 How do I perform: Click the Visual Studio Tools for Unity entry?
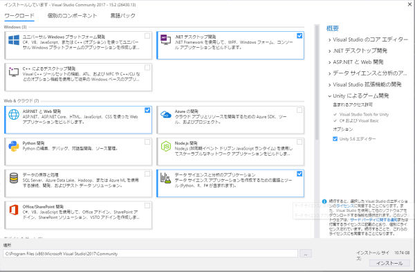tap(364, 114)
